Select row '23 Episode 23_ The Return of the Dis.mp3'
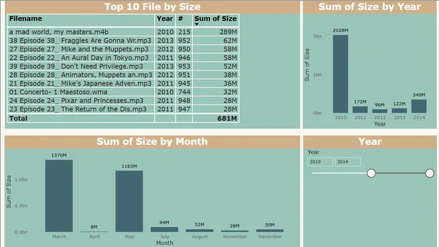Image resolution: width=439 pixels, height=247 pixels. pyautogui.click(x=123, y=109)
